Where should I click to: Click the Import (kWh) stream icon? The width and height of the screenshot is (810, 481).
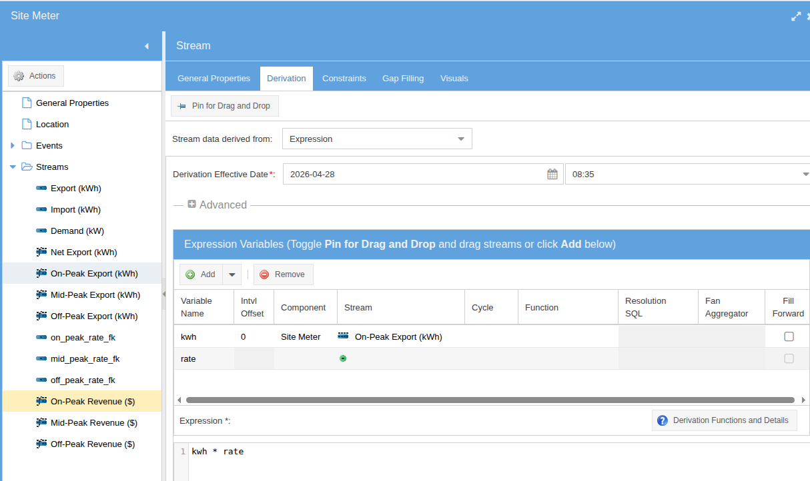[41, 209]
